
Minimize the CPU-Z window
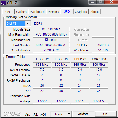click(93, 2)
